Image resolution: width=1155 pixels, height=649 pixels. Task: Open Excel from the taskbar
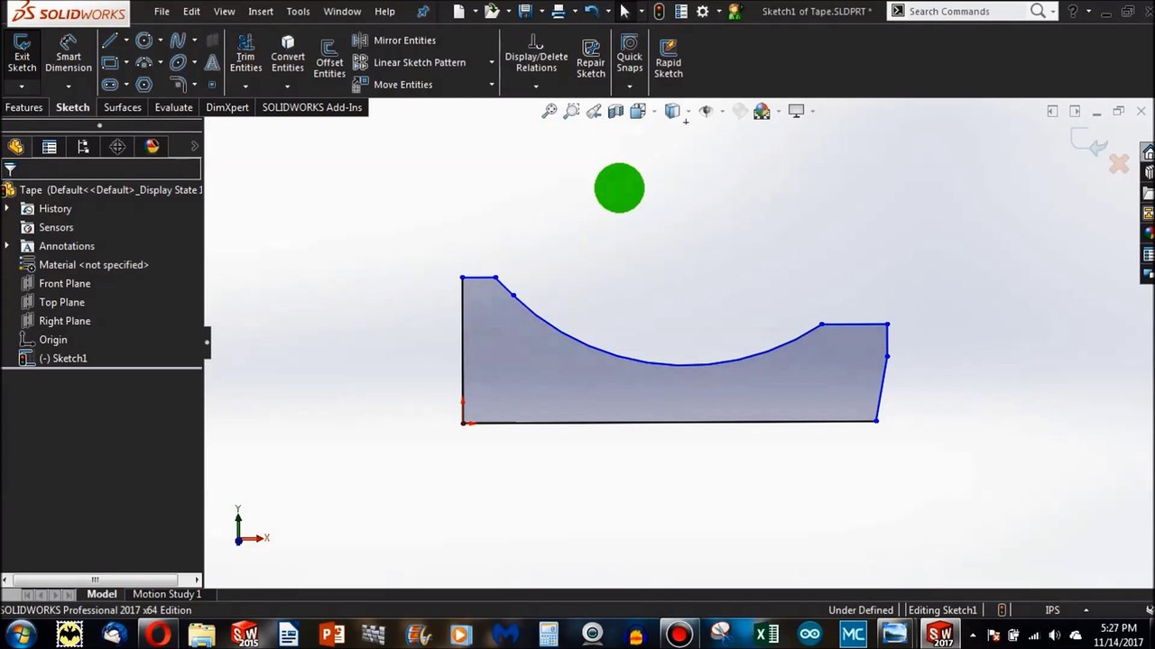(x=766, y=634)
